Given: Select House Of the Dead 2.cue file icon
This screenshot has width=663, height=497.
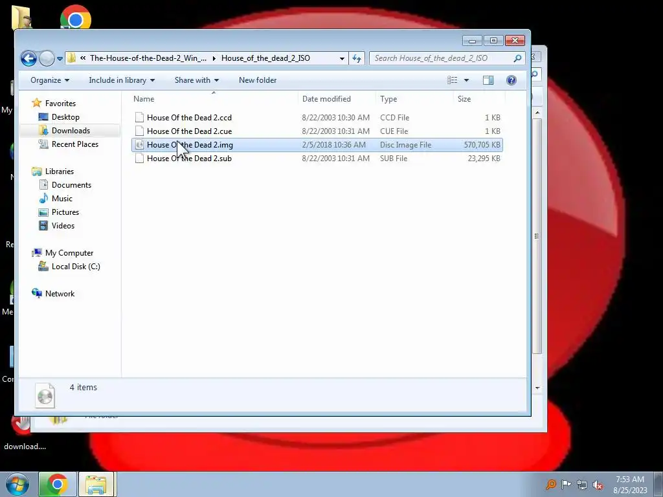Looking at the screenshot, I should pos(139,131).
